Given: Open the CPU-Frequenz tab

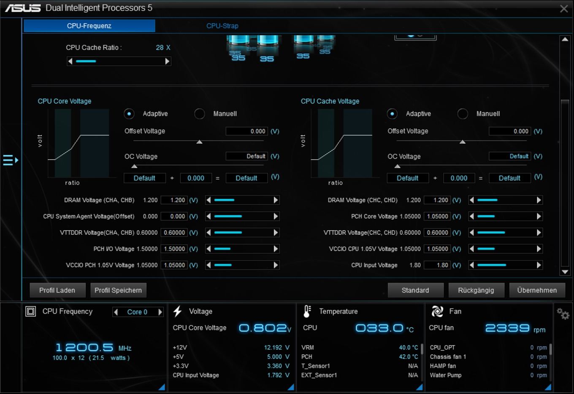Looking at the screenshot, I should click(x=89, y=26).
